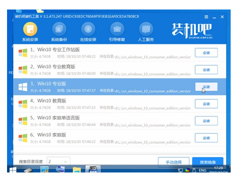Open the hamburger menu in title bar
This screenshot has height=176, width=237.
click(206, 17)
